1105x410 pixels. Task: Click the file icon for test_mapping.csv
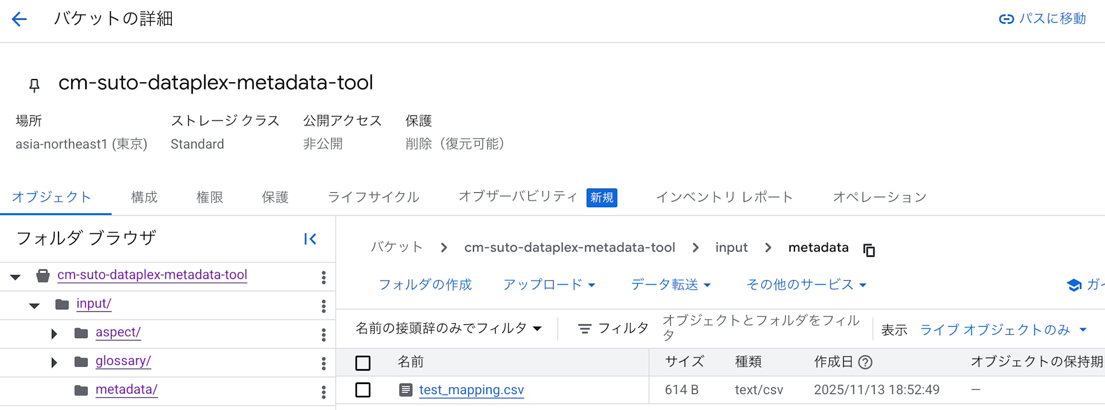(406, 390)
